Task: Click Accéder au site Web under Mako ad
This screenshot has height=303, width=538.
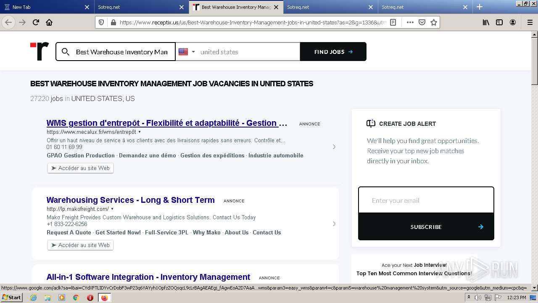Action: pyautogui.click(x=80, y=245)
